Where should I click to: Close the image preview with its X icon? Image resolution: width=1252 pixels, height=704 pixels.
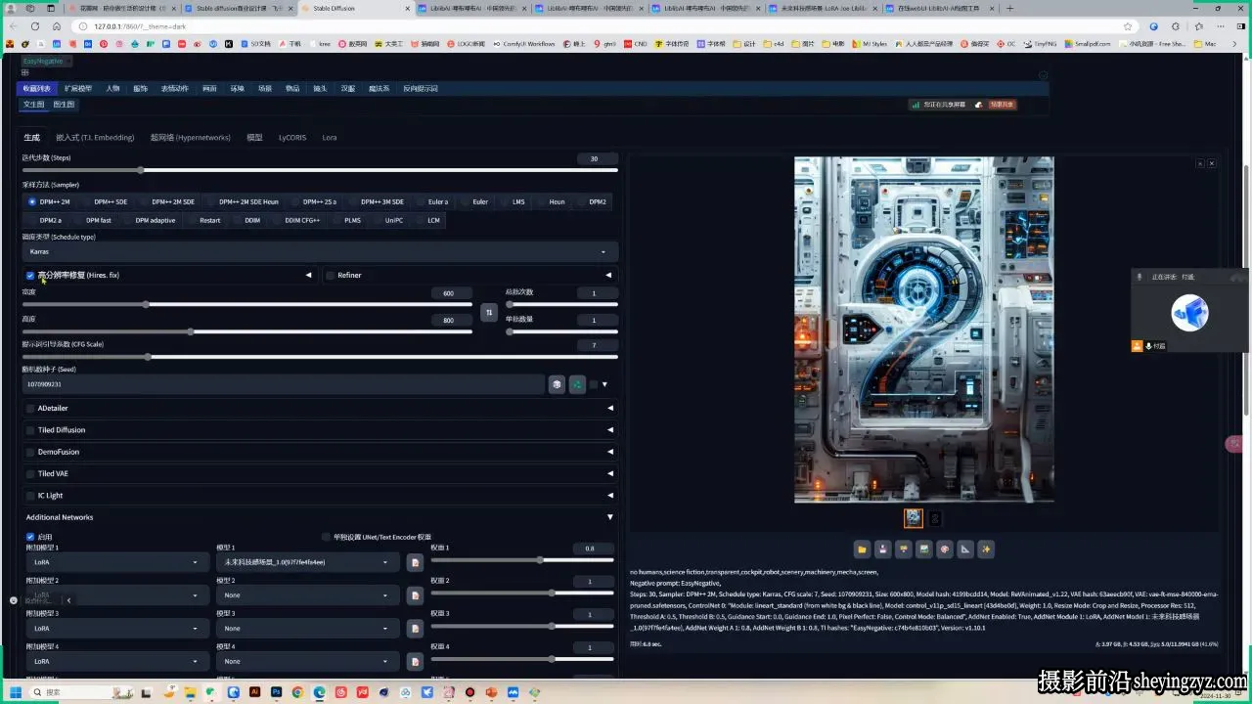[x=1212, y=163]
